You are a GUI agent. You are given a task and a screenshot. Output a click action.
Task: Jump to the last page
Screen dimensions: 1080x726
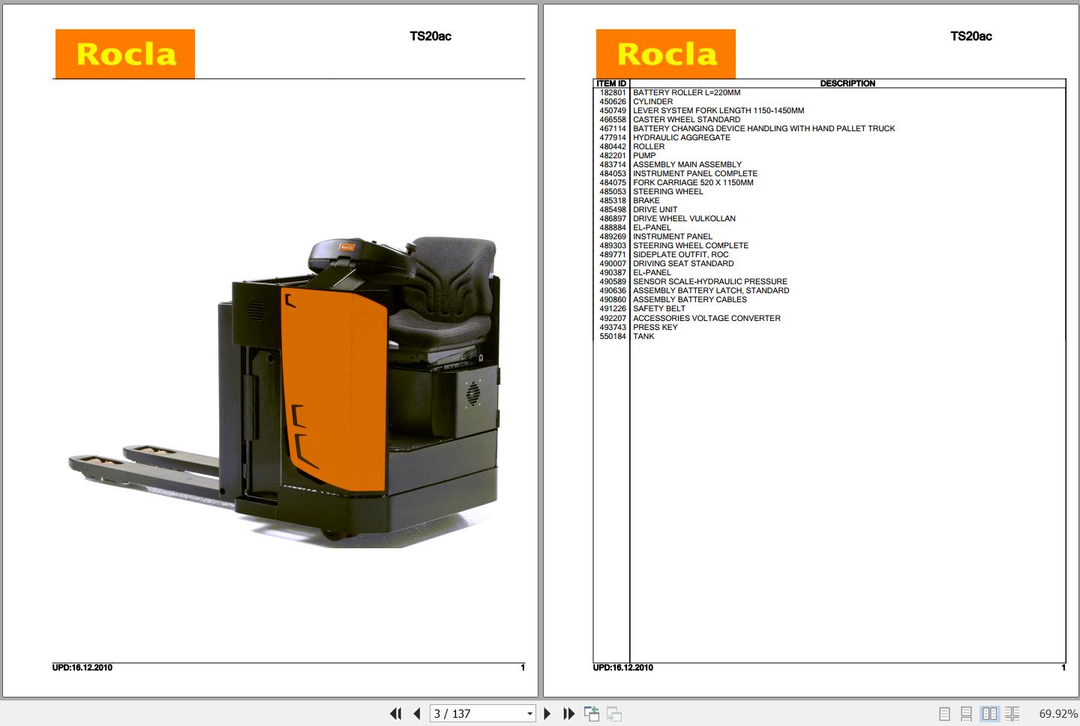[x=568, y=713]
